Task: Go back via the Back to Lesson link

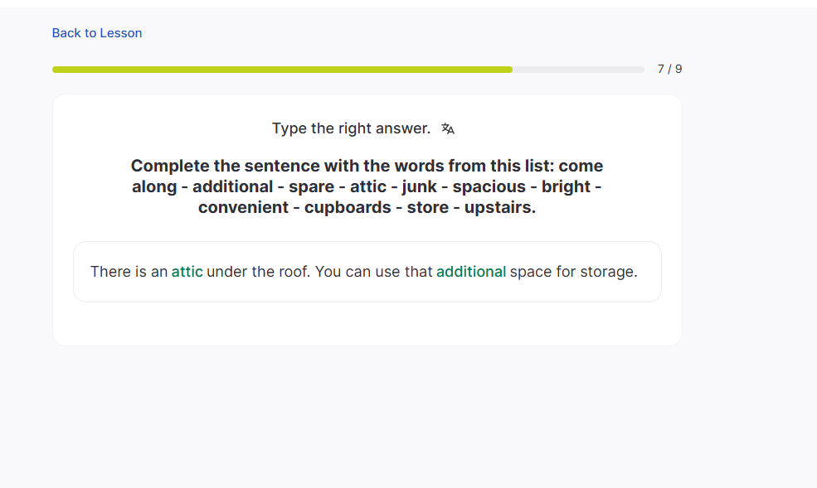Action: click(97, 33)
